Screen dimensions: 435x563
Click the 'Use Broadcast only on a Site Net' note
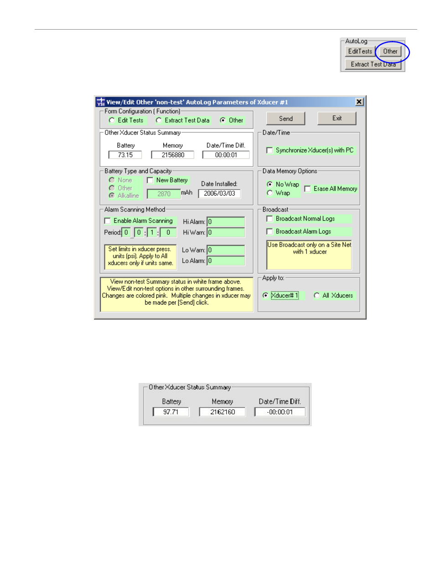click(309, 255)
